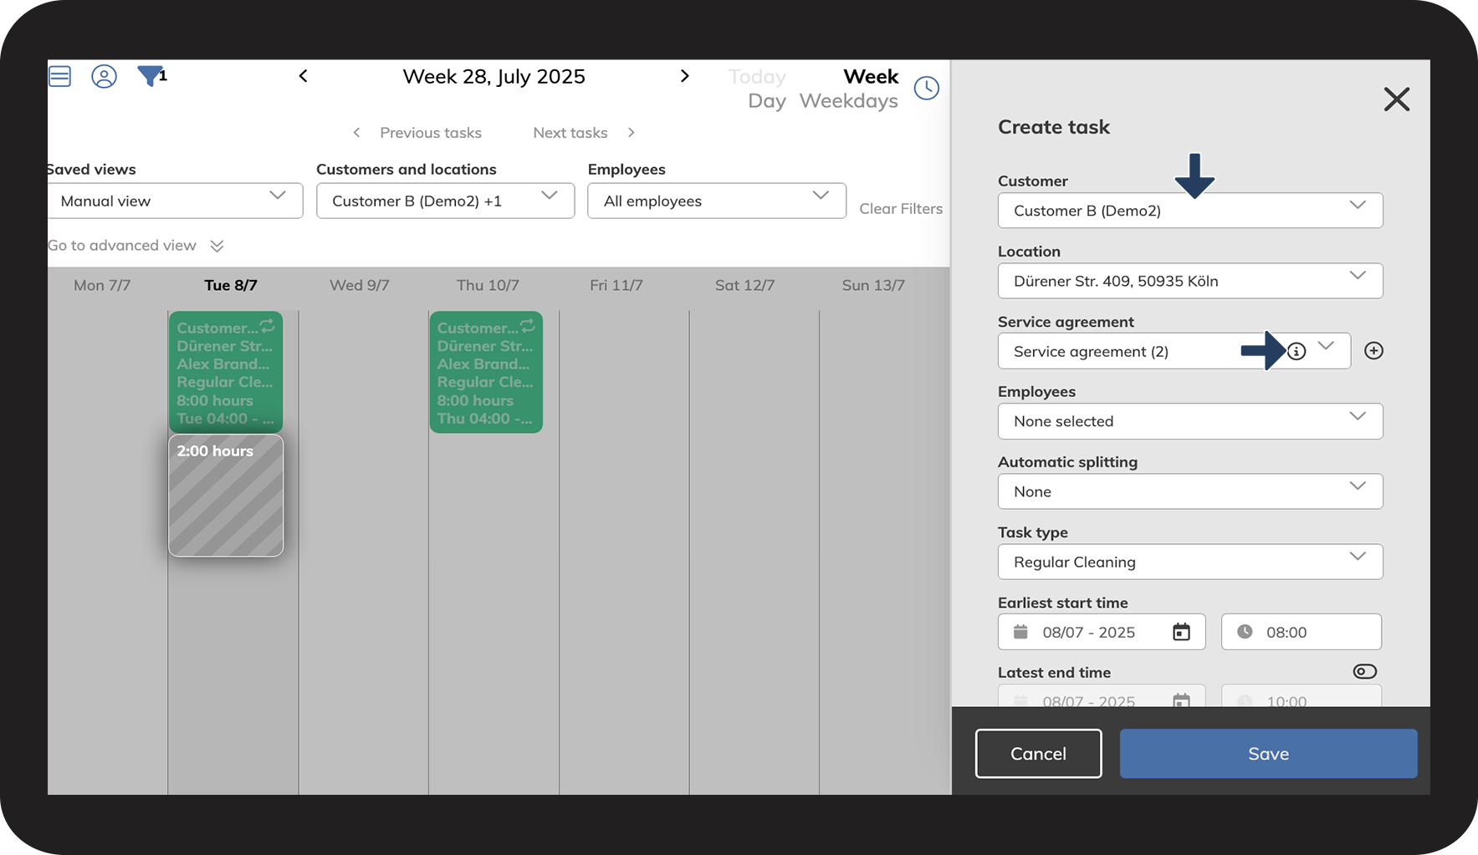This screenshot has width=1478, height=855.
Task: Open the Task type dropdown
Action: coord(1190,562)
